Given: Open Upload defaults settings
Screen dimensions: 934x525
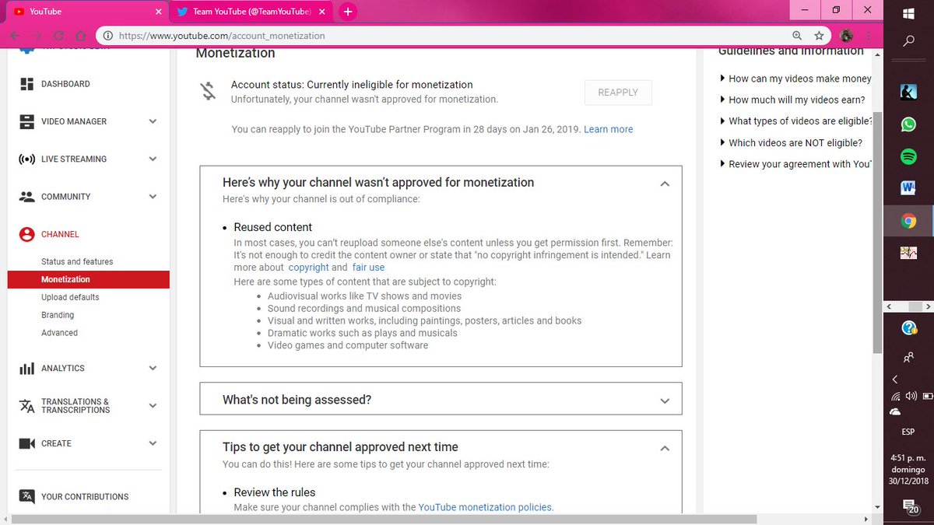Looking at the screenshot, I should (70, 297).
